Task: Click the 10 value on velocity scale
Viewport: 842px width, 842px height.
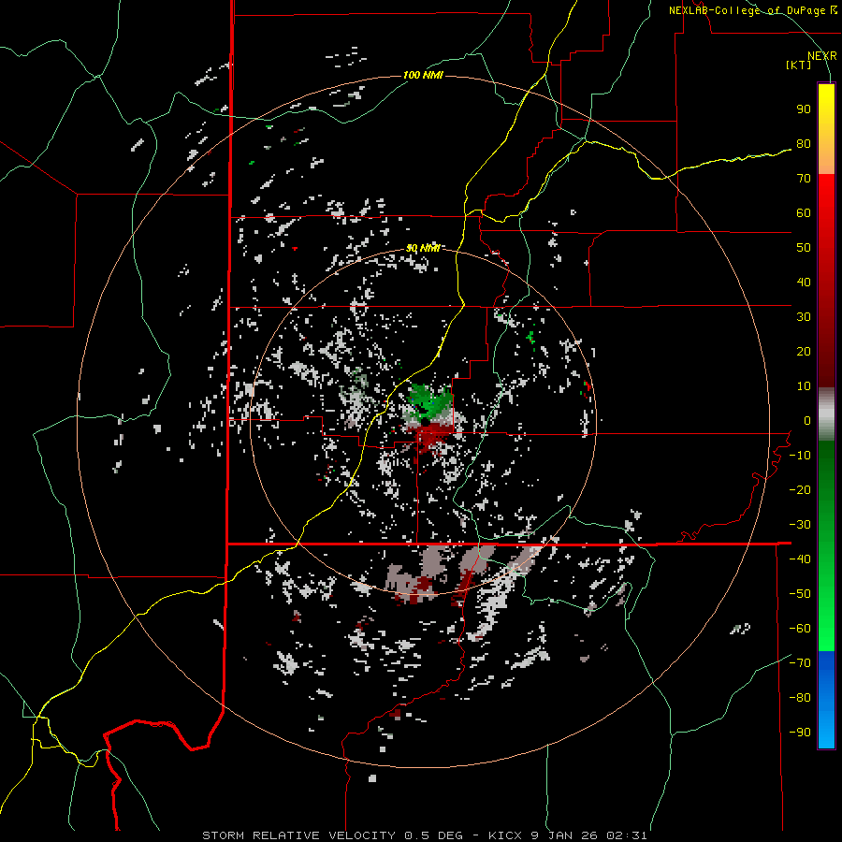Action: (804, 386)
